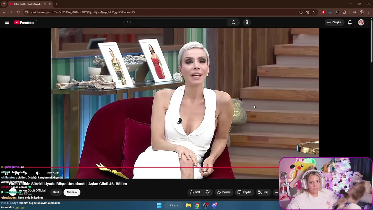Click the Oluştur create button
The image size is (373, 210).
pyautogui.click(x=334, y=22)
